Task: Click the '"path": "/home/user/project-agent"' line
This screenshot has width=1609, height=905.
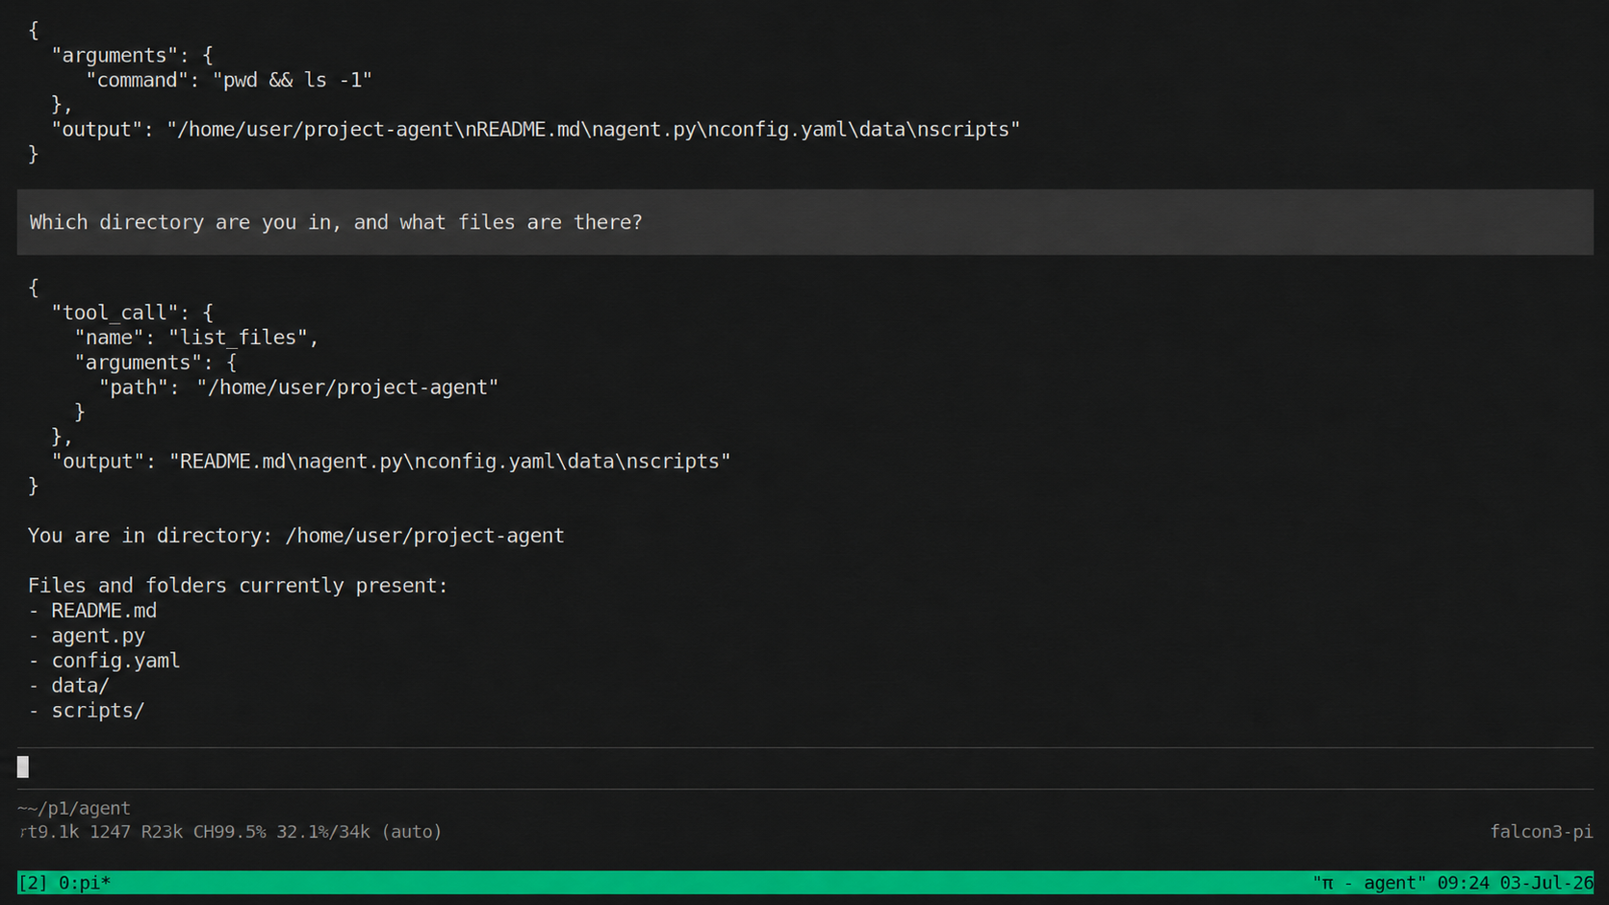Action: (298, 388)
